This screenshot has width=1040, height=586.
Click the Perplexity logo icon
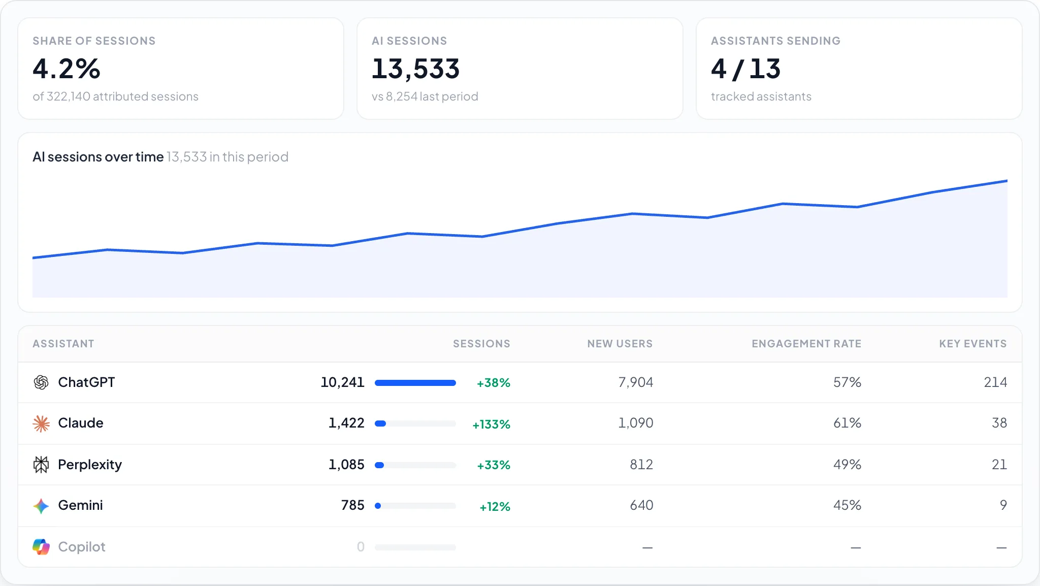tap(41, 465)
